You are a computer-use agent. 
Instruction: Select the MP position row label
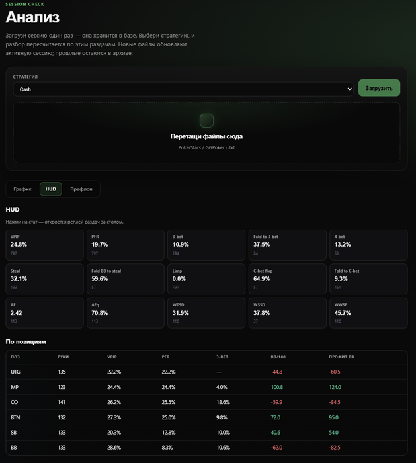pos(15,387)
